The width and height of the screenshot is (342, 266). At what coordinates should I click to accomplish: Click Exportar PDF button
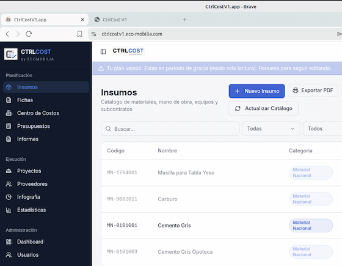[x=313, y=91]
